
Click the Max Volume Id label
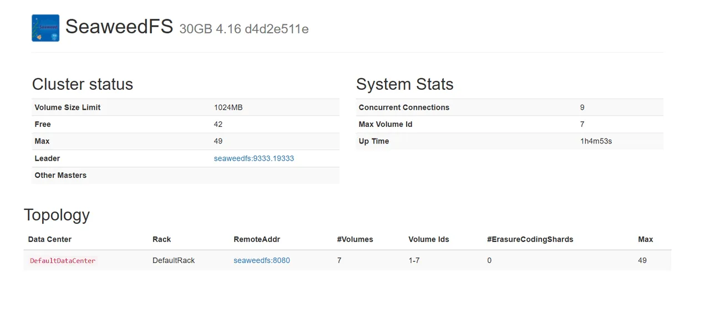point(386,124)
